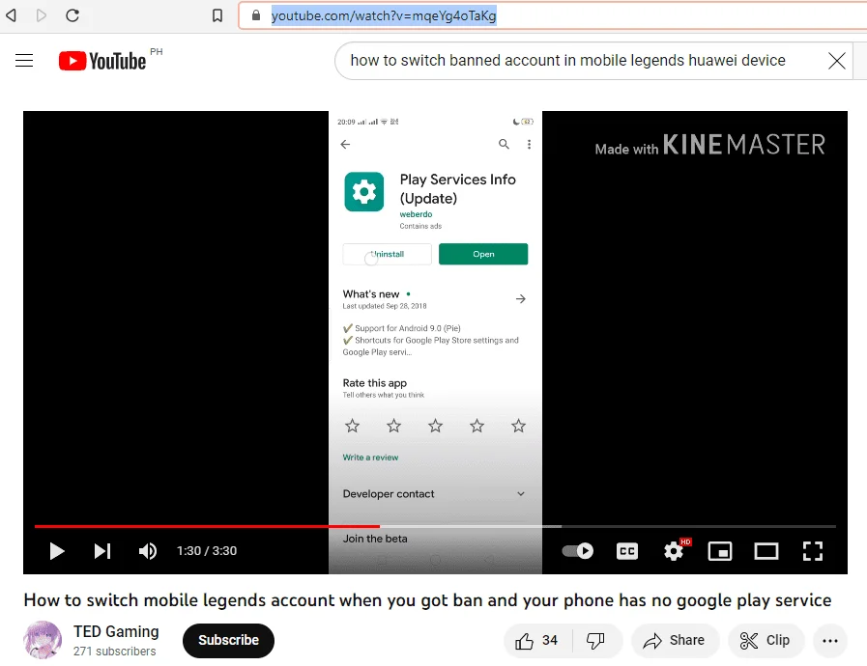
Task: Enter full screen mode
Action: click(x=813, y=550)
